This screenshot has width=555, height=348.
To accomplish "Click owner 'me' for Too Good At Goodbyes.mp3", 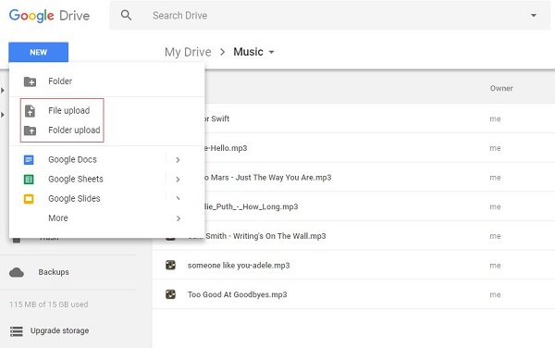I will 495,294.
